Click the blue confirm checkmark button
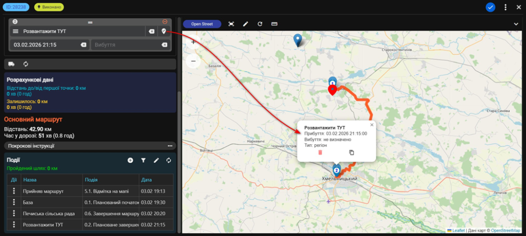The image size is (526, 236). pyautogui.click(x=491, y=7)
